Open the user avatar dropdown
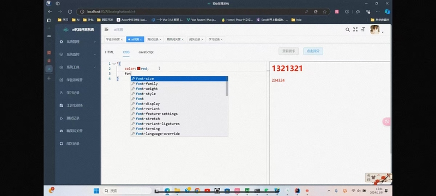Screen dimensions: 436x196 pyautogui.click(x=377, y=30)
